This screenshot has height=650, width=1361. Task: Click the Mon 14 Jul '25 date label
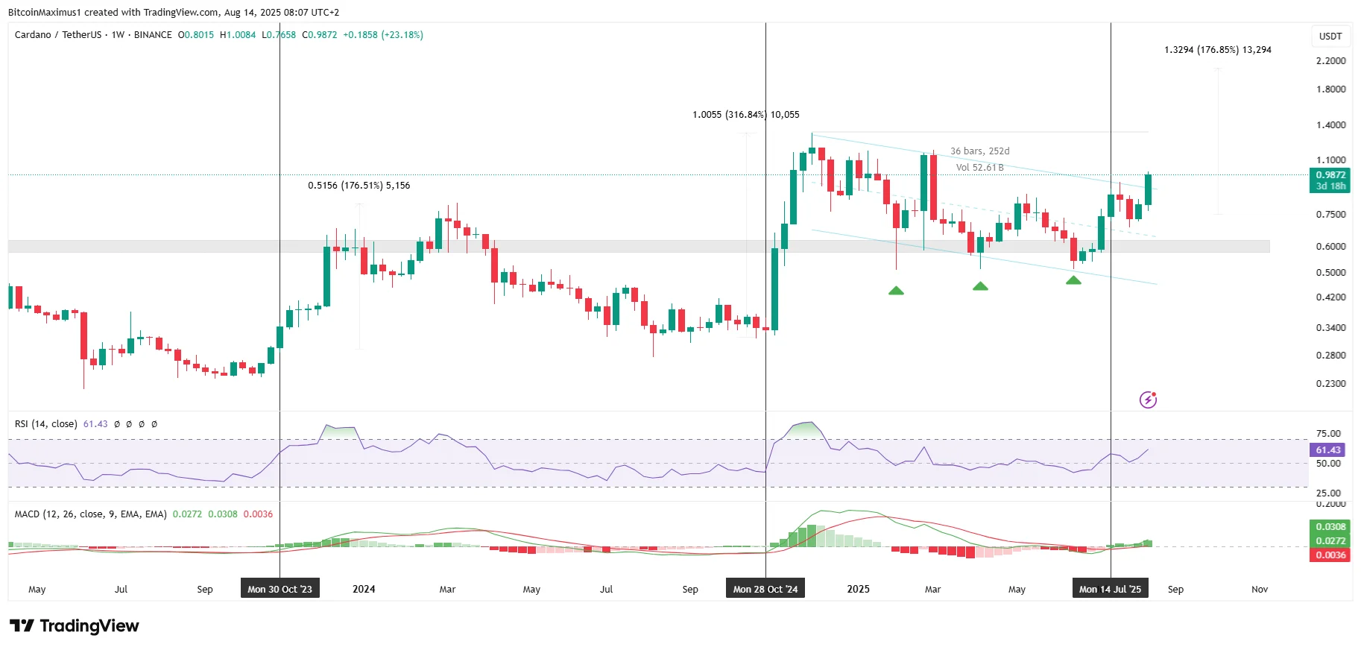pyautogui.click(x=1111, y=589)
